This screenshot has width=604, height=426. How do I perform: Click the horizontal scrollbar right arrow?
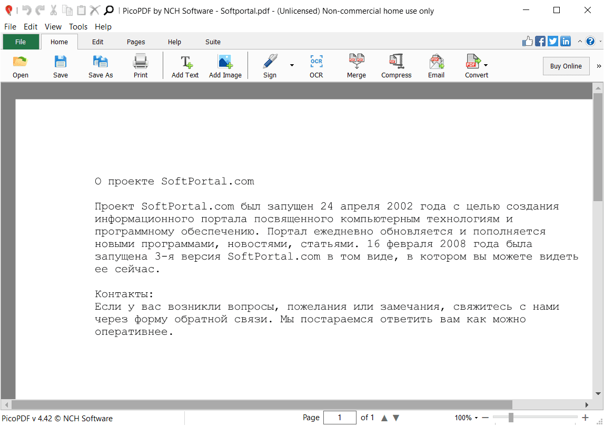click(x=587, y=405)
